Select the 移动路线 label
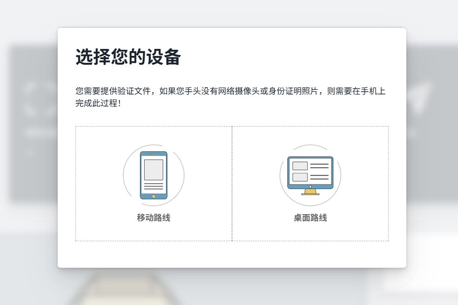This screenshot has width=458, height=305. tap(153, 218)
